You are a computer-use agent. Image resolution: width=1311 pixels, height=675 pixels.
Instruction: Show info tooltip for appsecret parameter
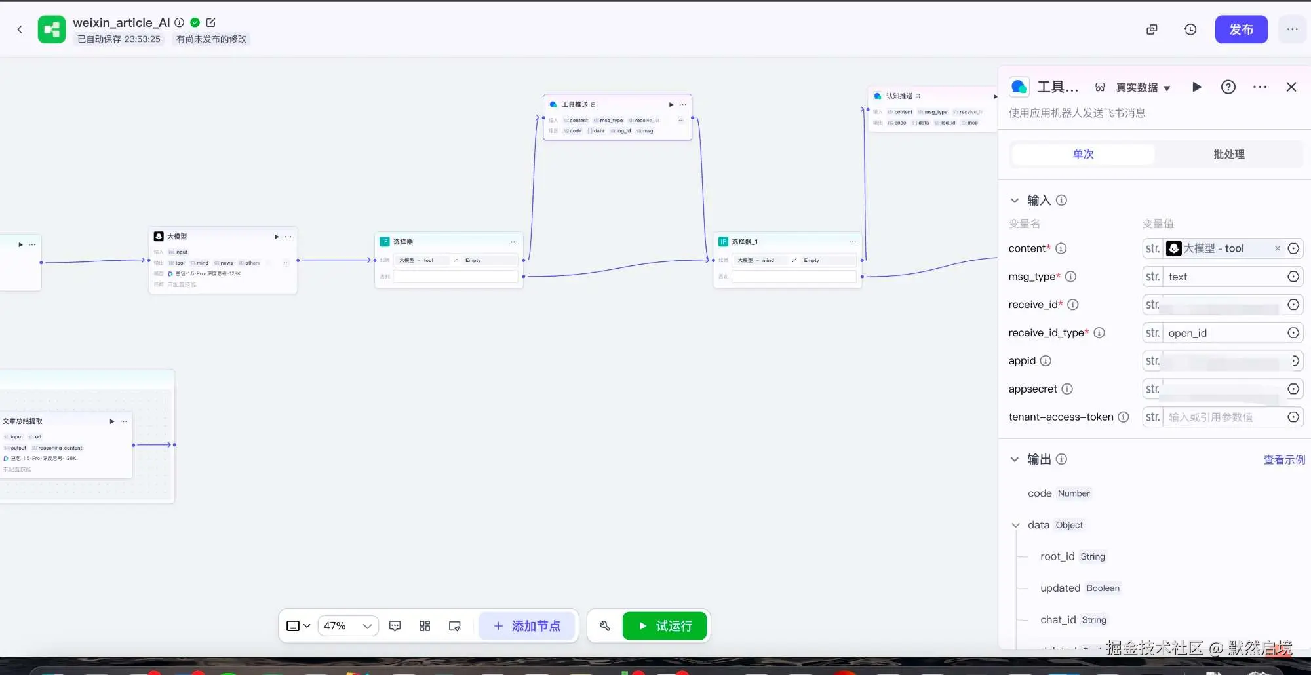[x=1067, y=389]
